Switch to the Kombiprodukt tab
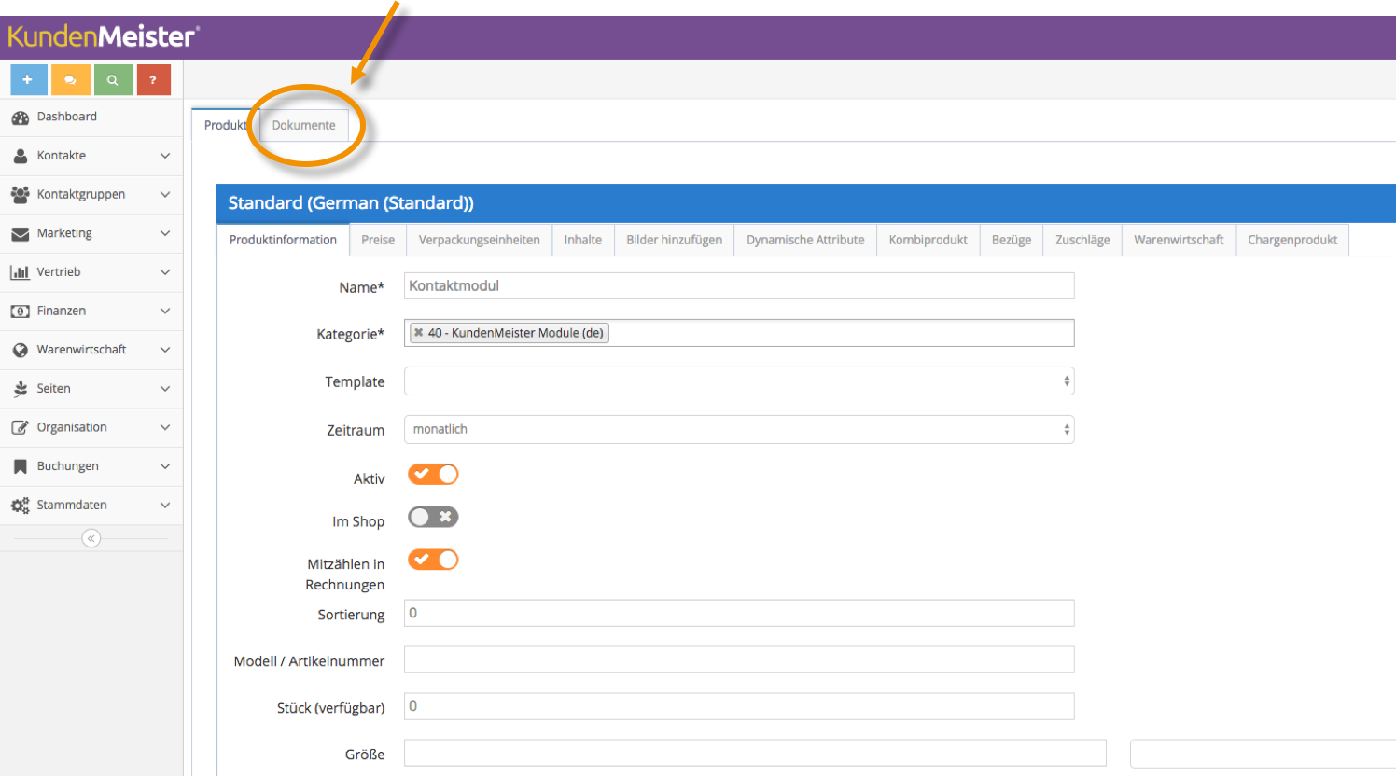 click(928, 240)
